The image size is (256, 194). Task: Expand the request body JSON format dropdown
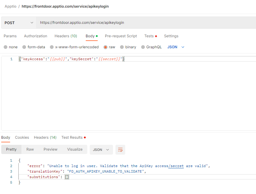(x=176, y=47)
